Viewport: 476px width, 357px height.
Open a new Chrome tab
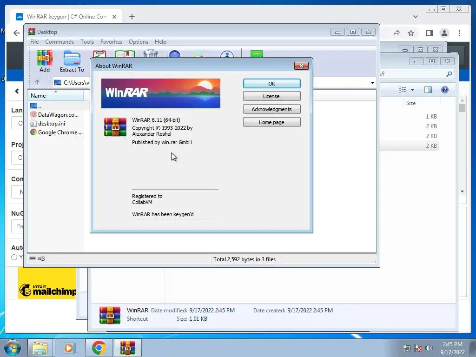132,17
